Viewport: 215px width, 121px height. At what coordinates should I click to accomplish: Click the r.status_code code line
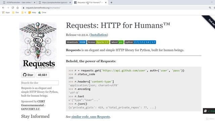click(82, 74)
